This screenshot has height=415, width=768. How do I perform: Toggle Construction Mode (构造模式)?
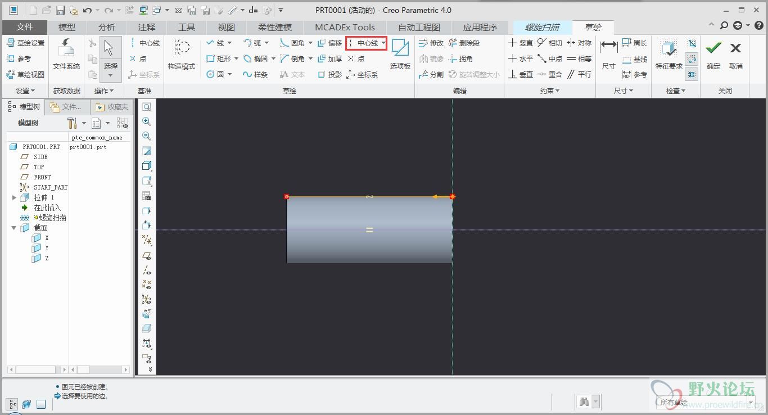tap(181, 55)
